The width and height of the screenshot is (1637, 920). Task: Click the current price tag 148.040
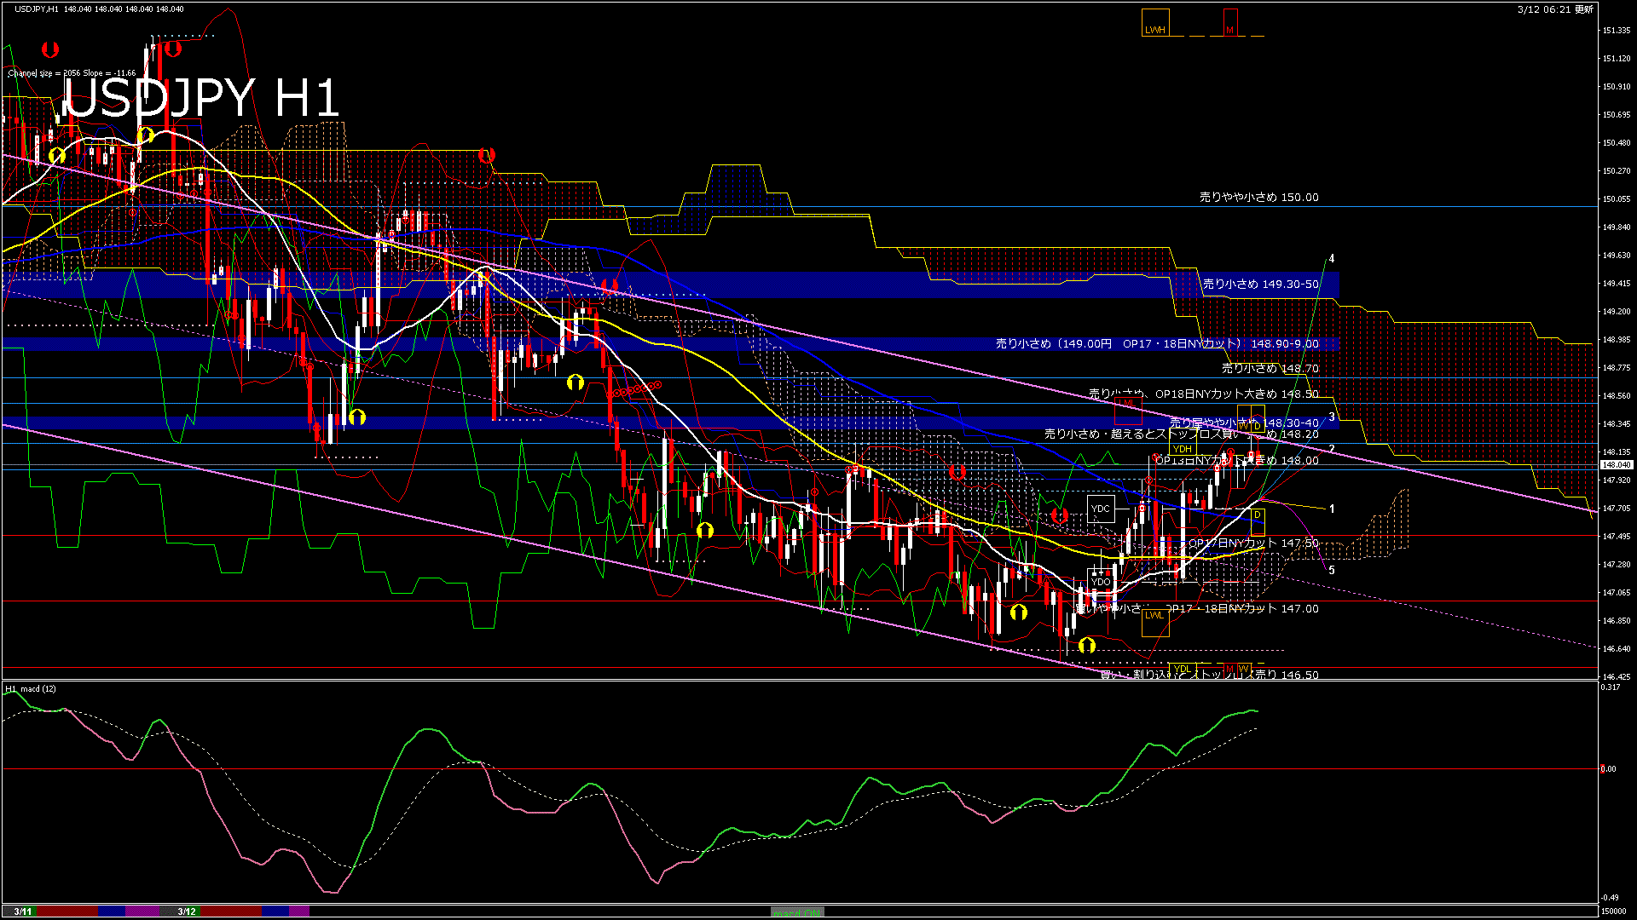tap(1616, 465)
